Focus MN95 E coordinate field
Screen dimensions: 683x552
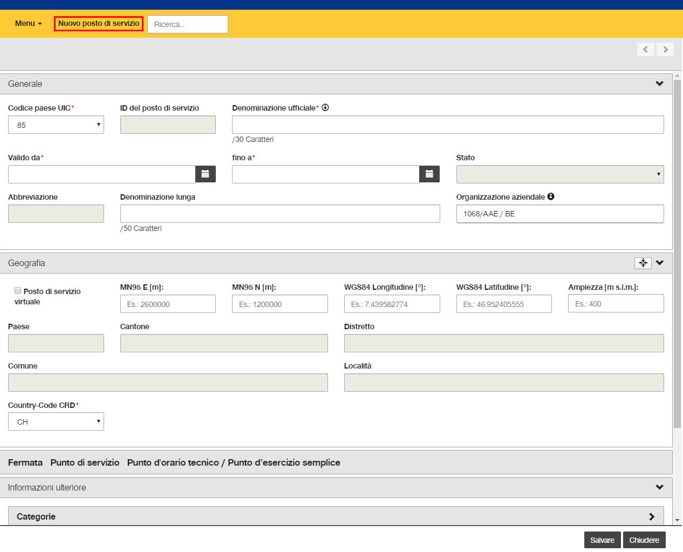click(168, 304)
